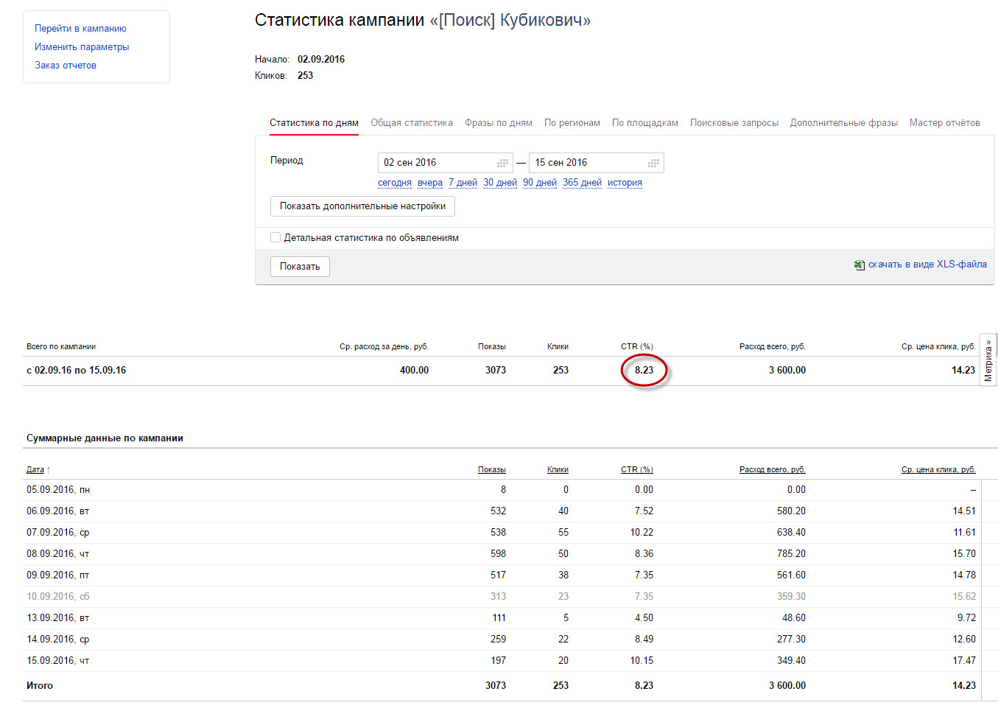Expand Показать дополнительные настройки
998x711 pixels.
362,206
